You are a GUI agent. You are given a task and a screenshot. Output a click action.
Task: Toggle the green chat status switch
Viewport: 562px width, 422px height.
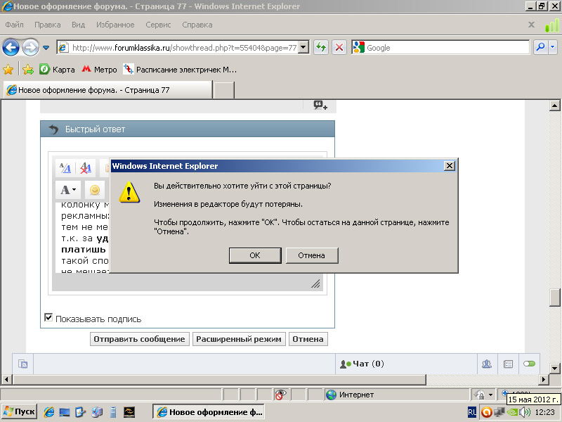pos(529,364)
